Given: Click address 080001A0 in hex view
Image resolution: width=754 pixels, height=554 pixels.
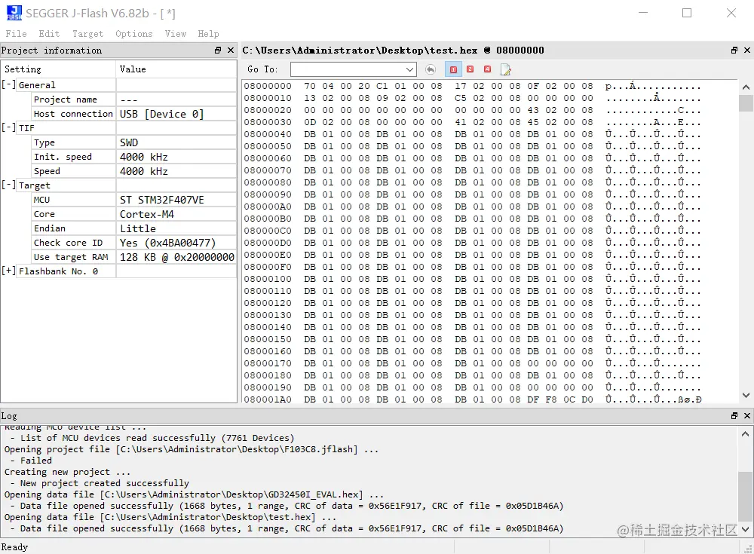Looking at the screenshot, I should tap(268, 399).
